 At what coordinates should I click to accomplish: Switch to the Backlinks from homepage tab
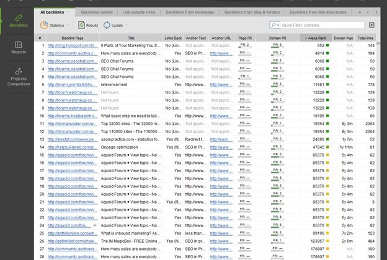[190, 12]
